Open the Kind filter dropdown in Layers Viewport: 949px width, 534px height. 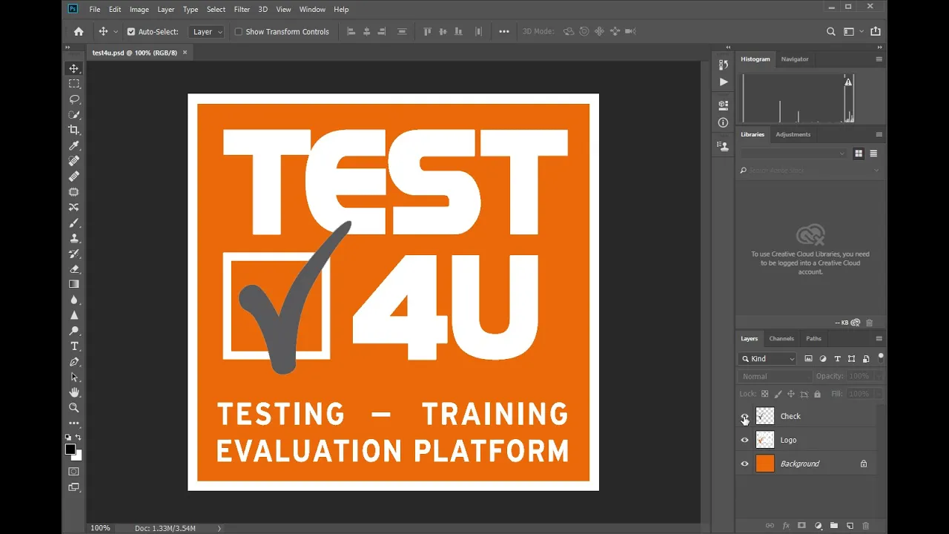(768, 358)
